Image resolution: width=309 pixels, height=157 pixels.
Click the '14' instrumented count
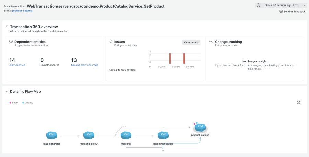coord(12,60)
